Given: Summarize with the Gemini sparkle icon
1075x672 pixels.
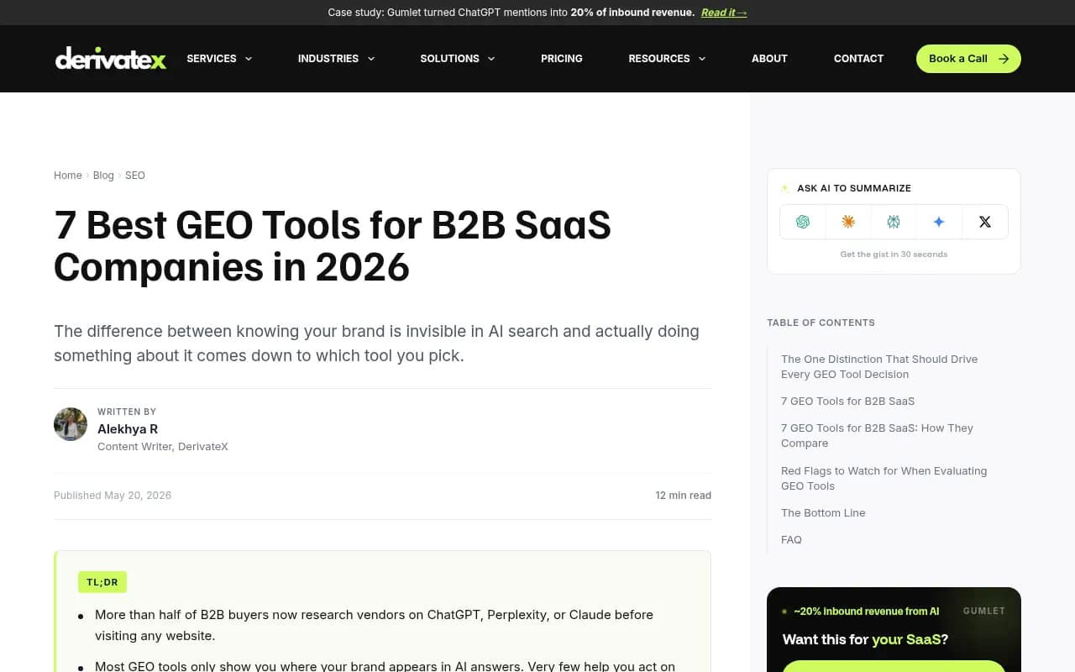Looking at the screenshot, I should click(x=939, y=222).
